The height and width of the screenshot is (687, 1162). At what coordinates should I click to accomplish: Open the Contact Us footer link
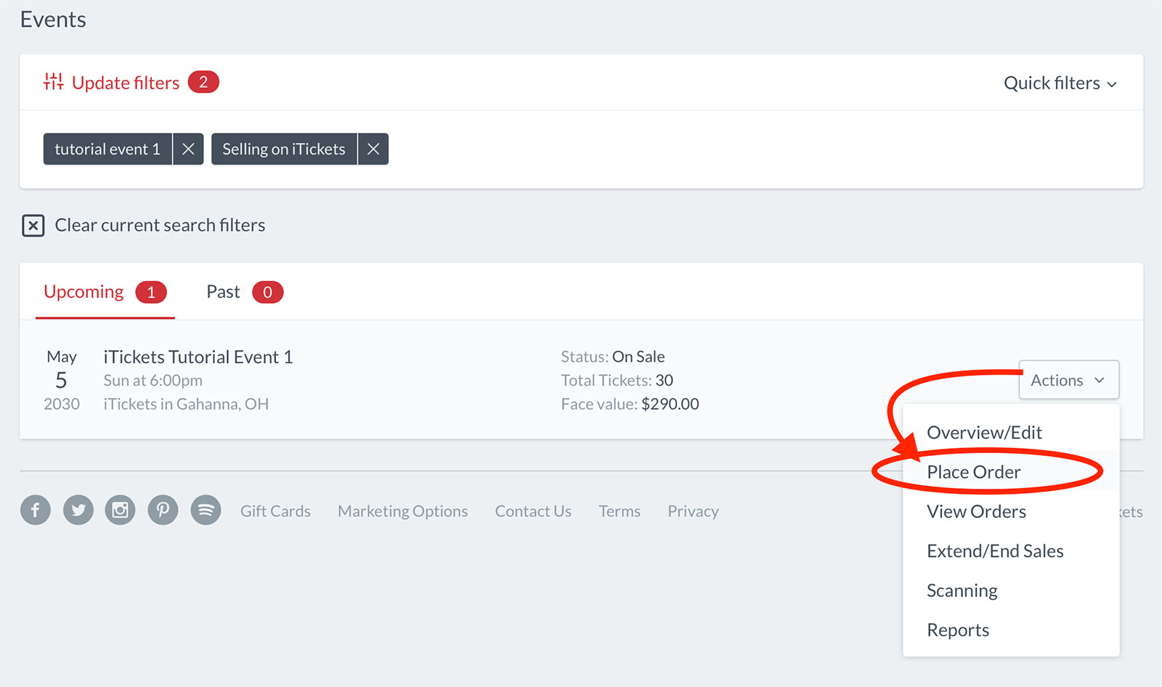[533, 511]
